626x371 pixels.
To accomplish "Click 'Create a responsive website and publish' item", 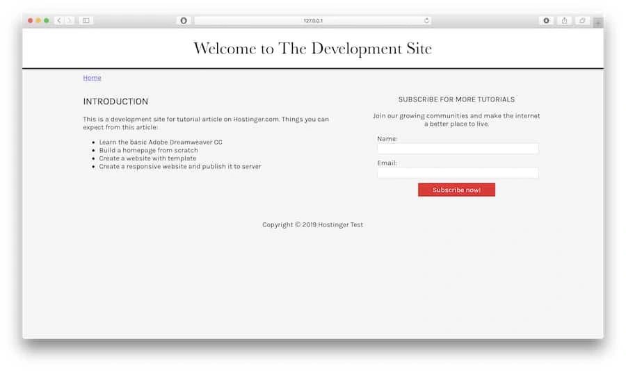I will coord(180,166).
